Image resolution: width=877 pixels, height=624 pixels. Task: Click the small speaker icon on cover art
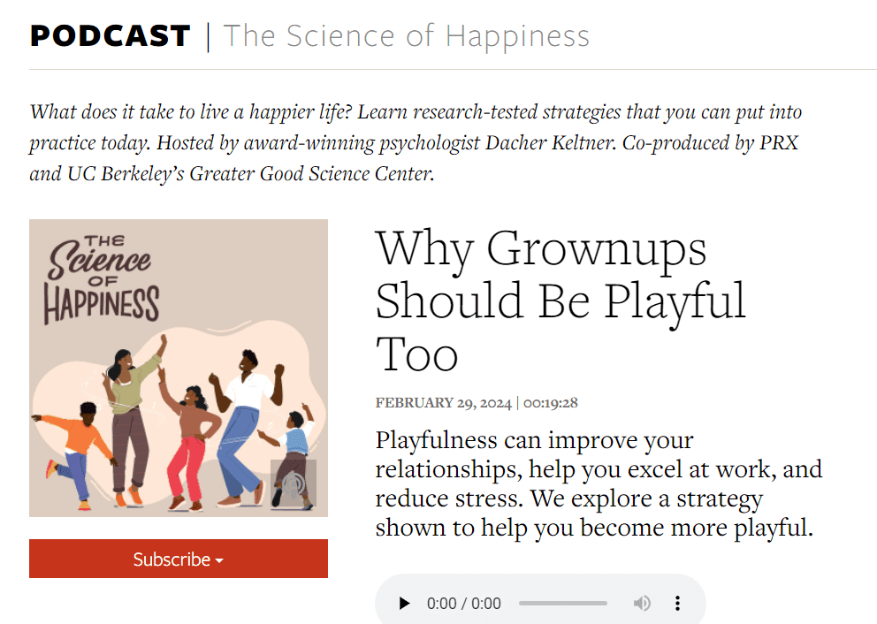(294, 483)
